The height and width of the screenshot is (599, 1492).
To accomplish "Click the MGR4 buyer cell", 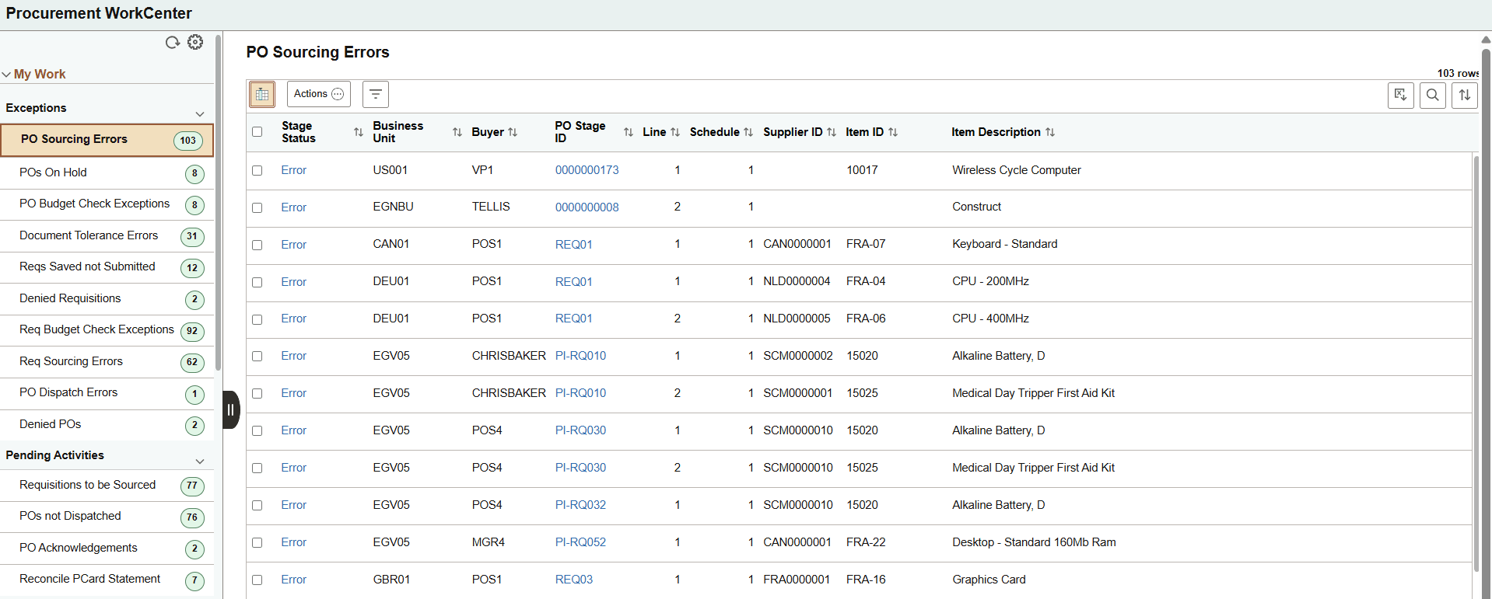I will pos(488,542).
